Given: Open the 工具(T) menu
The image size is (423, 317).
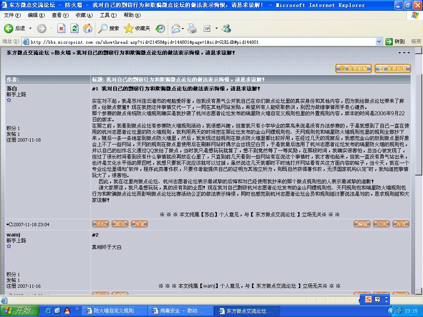Looking at the screenshot, I should [x=108, y=15].
